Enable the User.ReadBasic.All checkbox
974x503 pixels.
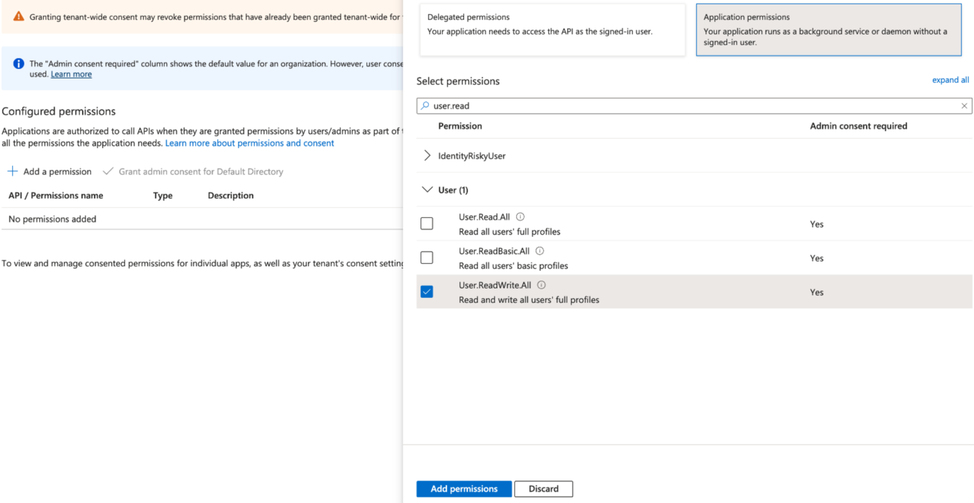click(427, 258)
